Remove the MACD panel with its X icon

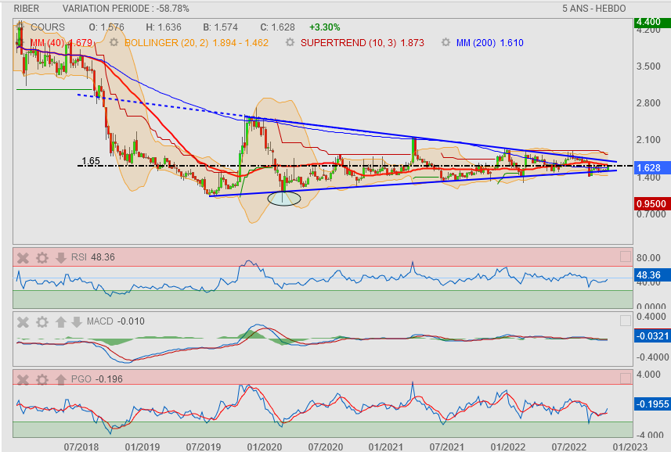(x=23, y=321)
